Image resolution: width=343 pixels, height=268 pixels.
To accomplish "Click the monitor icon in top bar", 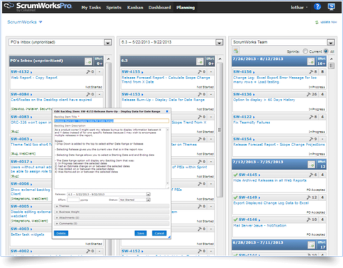I will tap(332, 6).
